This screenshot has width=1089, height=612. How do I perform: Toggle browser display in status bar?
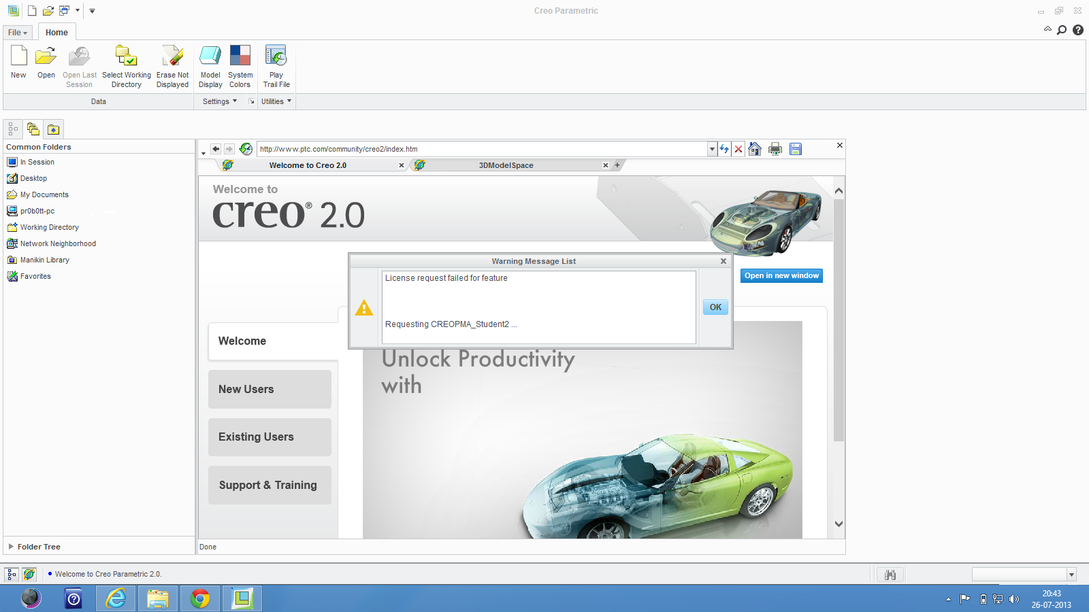[29, 575]
